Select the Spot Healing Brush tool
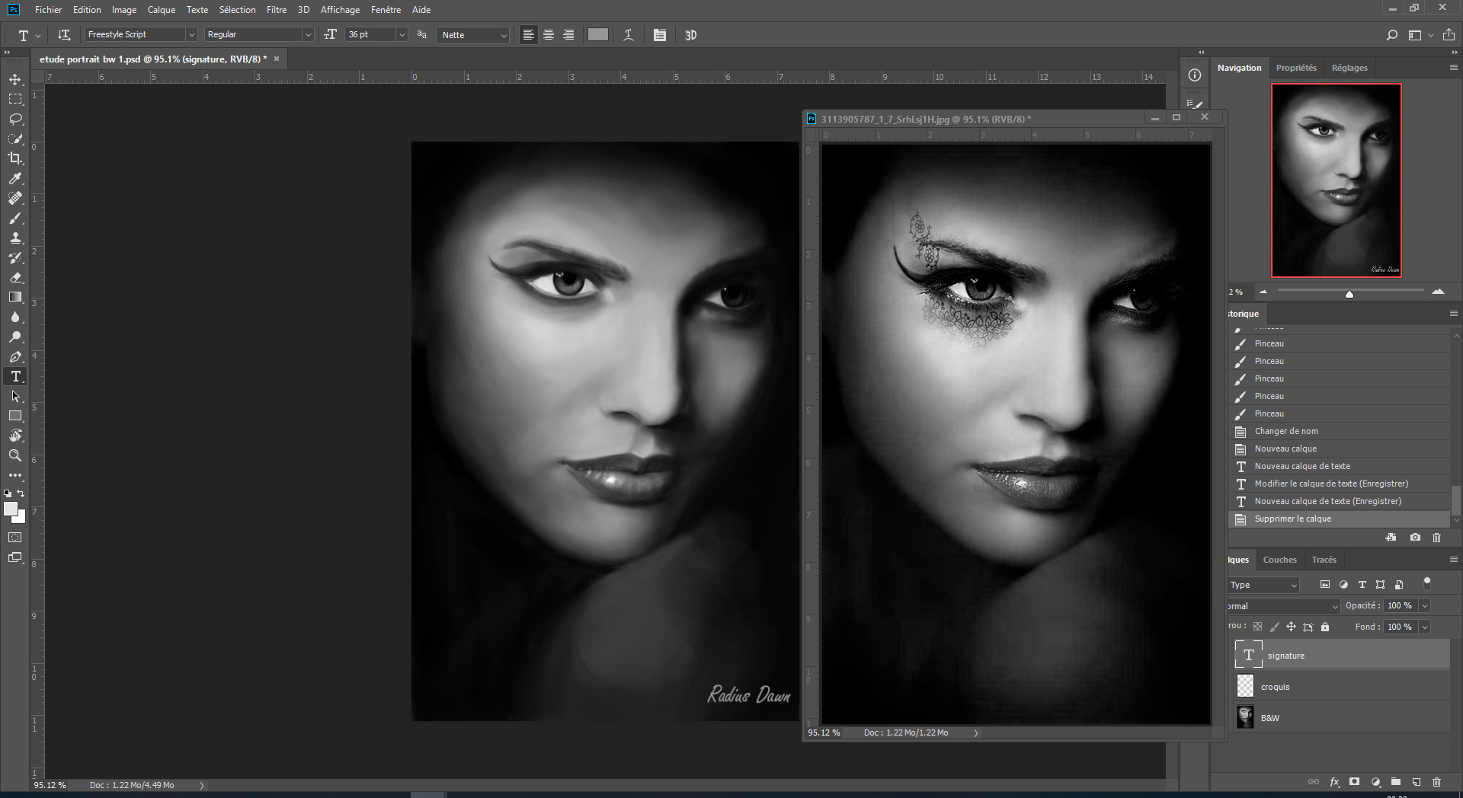 [15, 199]
